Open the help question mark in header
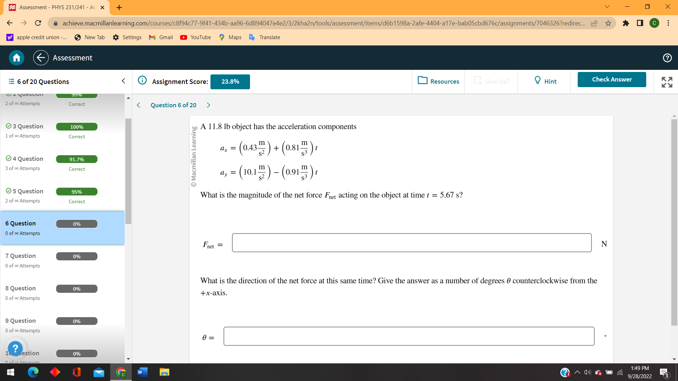 (x=667, y=58)
